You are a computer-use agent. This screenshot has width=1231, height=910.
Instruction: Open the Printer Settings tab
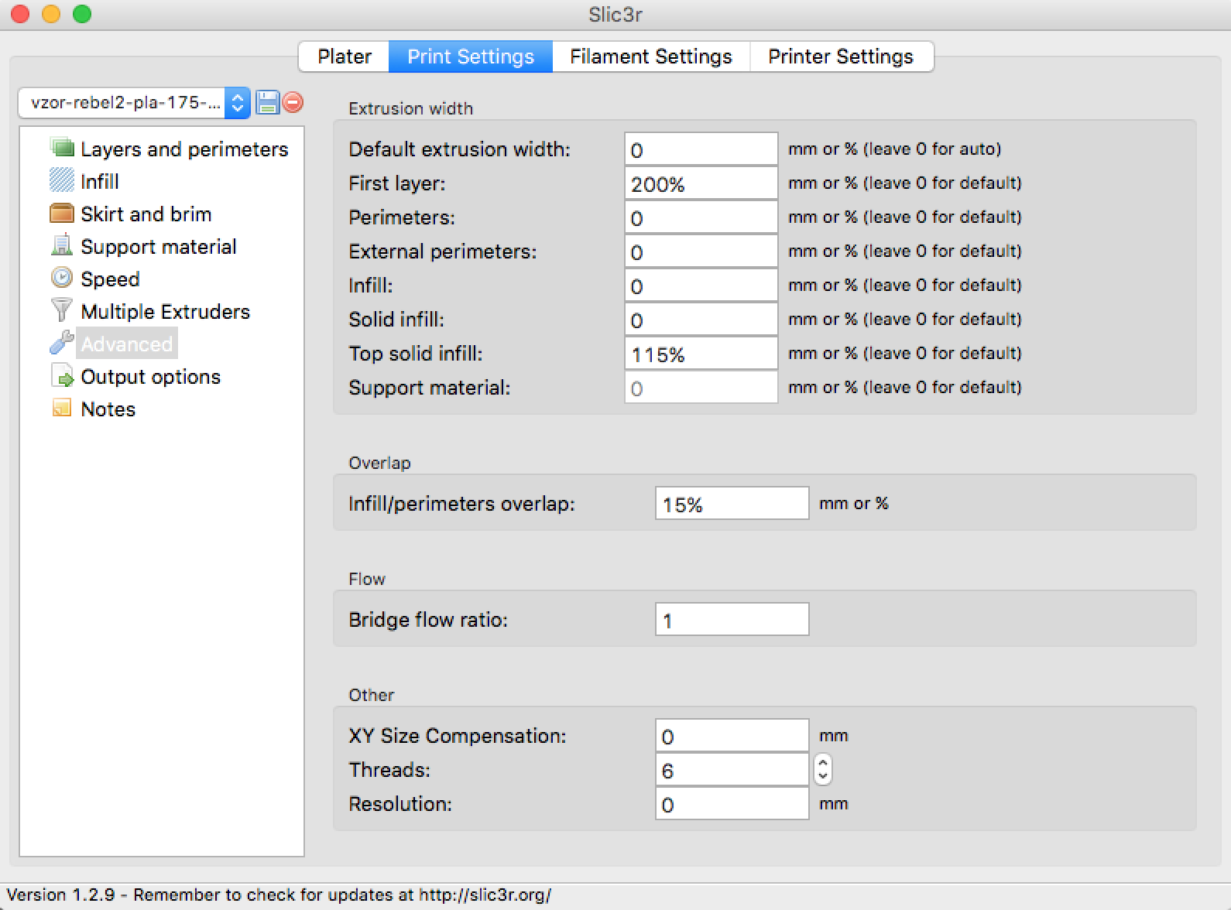[x=840, y=56]
